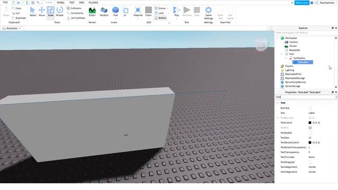Switch to the TEST tab
Image resolution: width=338 pixels, height=190 pixels.
coord(72,3)
